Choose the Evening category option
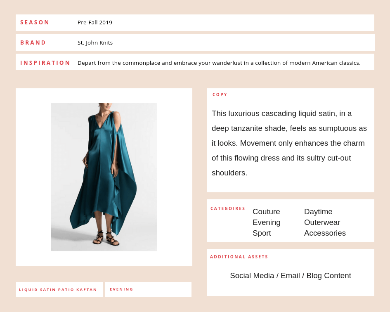Screen dimensions: 390x312 [x=266, y=222]
